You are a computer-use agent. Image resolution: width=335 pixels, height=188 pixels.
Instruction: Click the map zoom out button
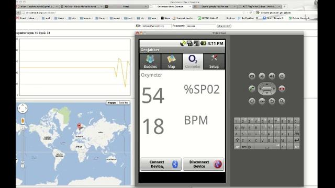(23, 166)
